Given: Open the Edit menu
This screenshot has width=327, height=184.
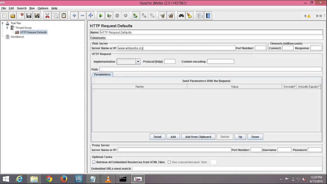Looking at the screenshot, I should [x=11, y=8].
